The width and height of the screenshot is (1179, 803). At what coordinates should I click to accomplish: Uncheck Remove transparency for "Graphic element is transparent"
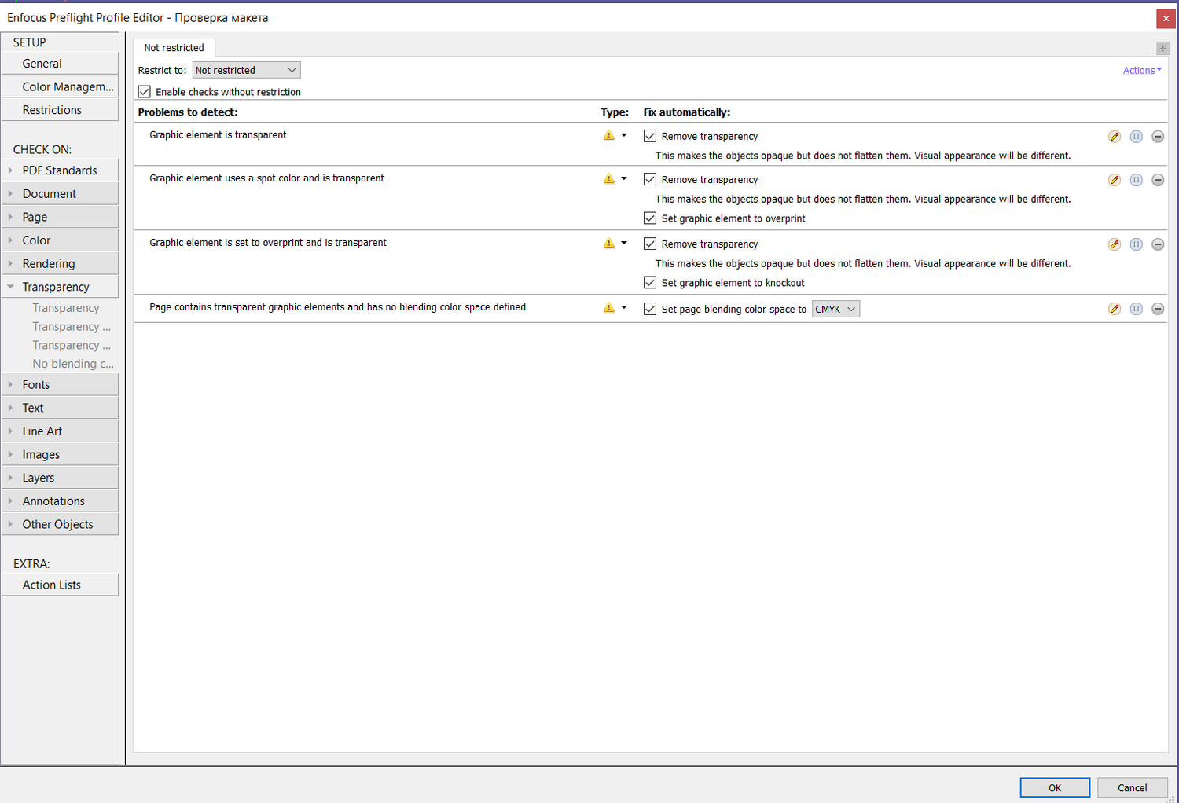(x=650, y=136)
